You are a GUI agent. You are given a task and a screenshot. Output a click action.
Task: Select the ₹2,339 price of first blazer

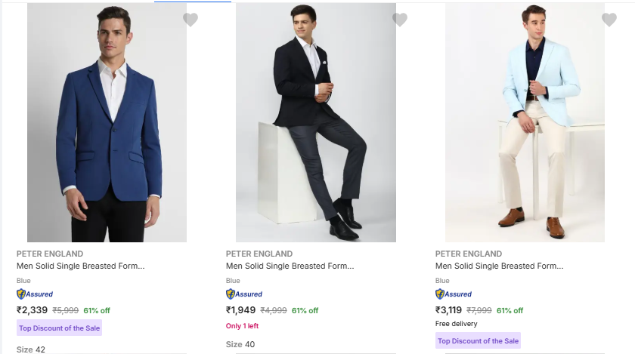[32, 310]
